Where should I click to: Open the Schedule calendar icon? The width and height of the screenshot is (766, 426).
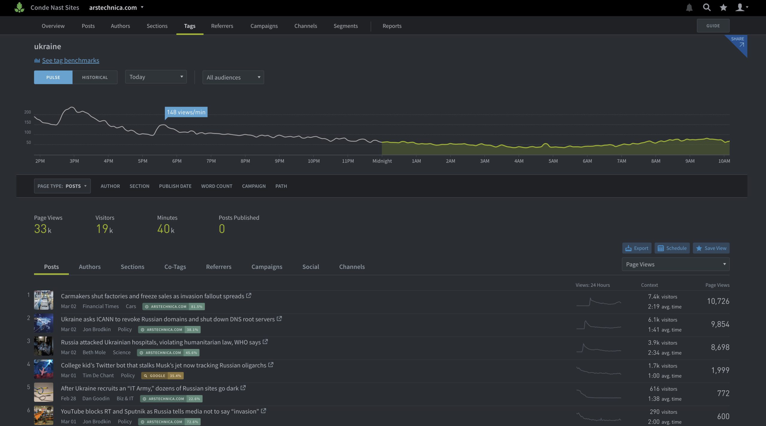(x=661, y=248)
